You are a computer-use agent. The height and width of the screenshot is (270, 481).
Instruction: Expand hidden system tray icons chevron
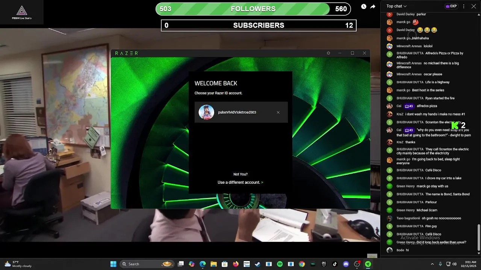432,264
